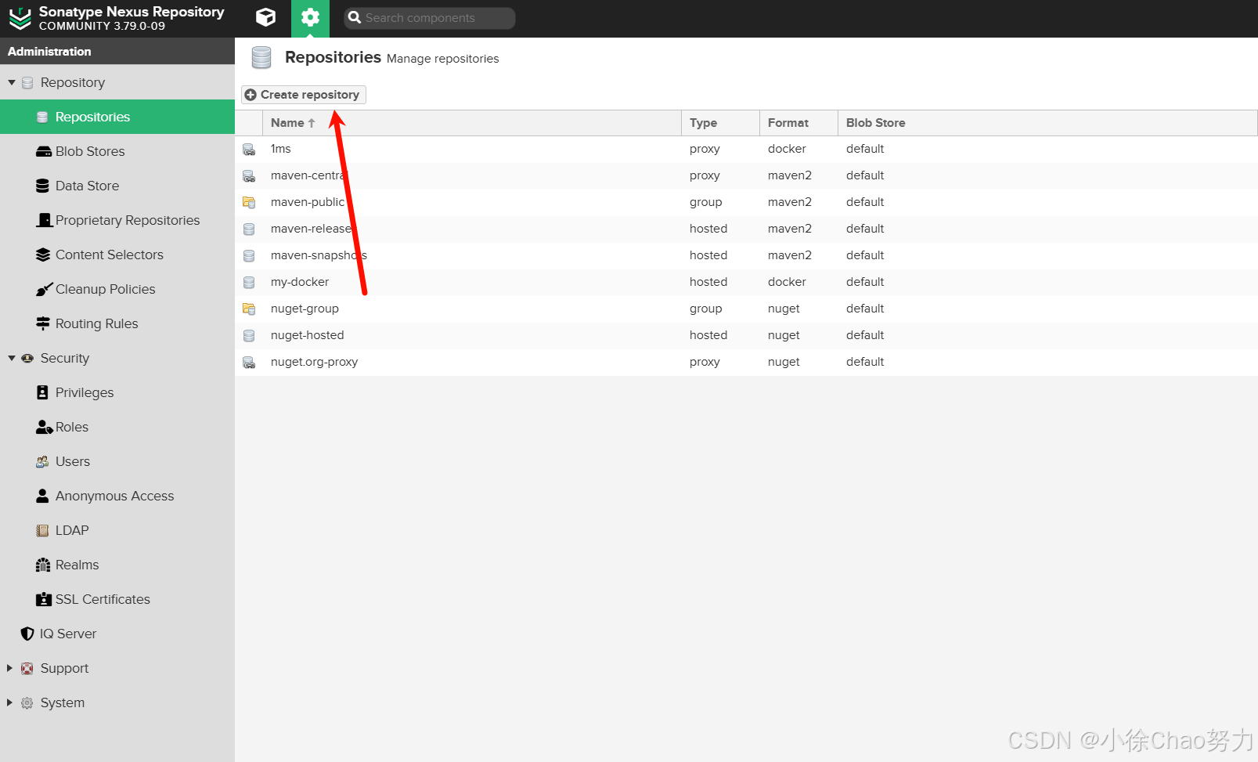Screen dimensions: 1258x762
Task: Click the Privileges badge icon
Action: [x=42, y=392]
